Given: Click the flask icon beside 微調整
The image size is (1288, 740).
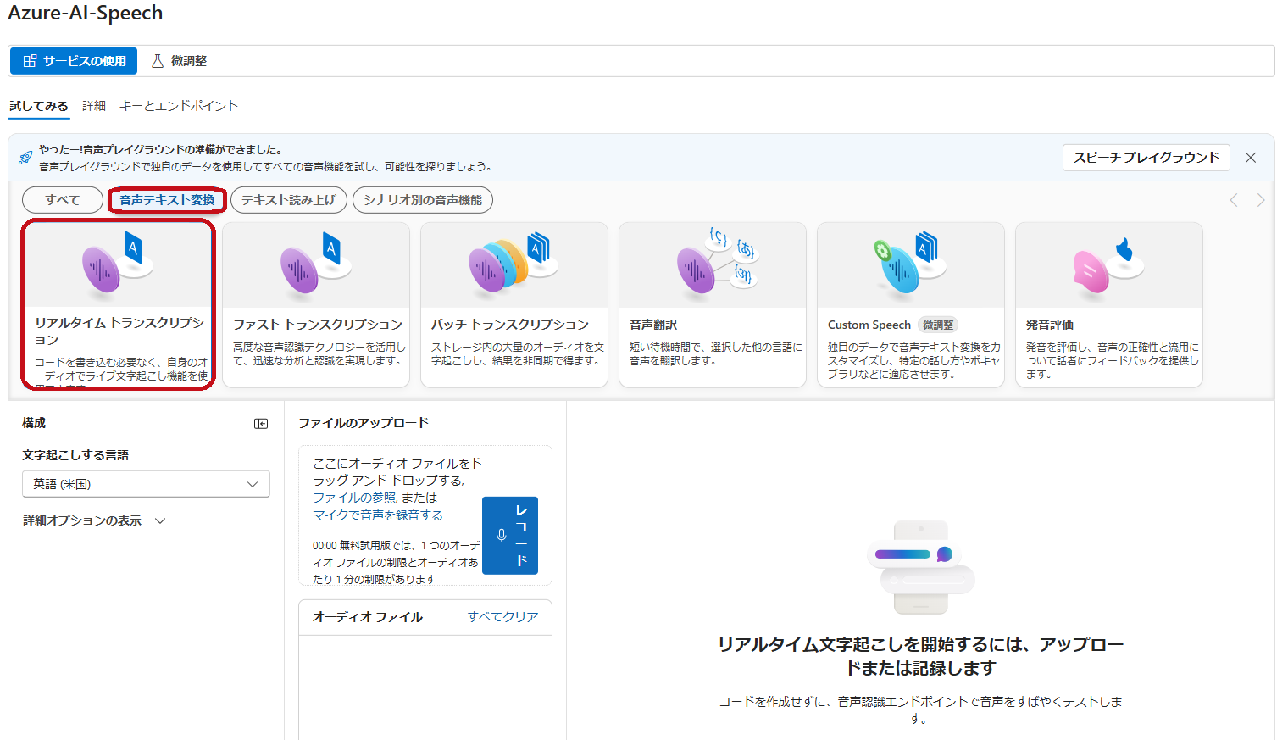Looking at the screenshot, I should (157, 61).
